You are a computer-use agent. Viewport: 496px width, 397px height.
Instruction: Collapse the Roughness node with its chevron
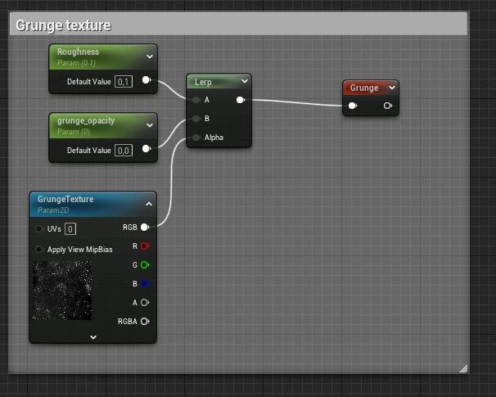(x=149, y=56)
